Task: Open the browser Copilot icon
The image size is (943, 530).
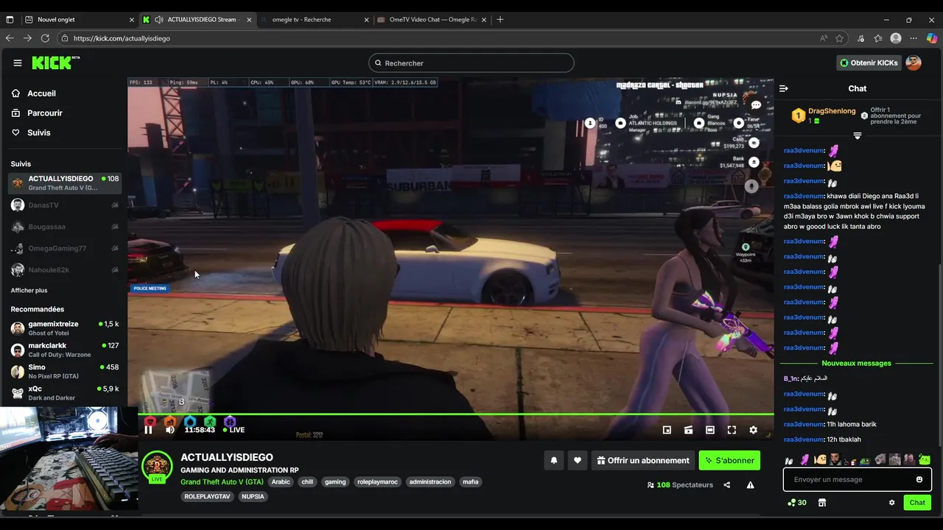Action: click(x=932, y=38)
